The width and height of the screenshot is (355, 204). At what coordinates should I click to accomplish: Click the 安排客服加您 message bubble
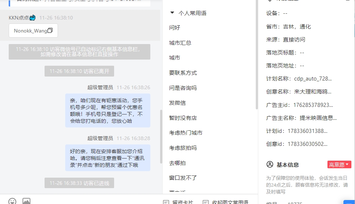tap(108, 158)
